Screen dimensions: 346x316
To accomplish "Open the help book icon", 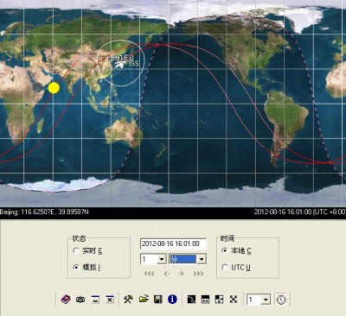I will point(66,300).
